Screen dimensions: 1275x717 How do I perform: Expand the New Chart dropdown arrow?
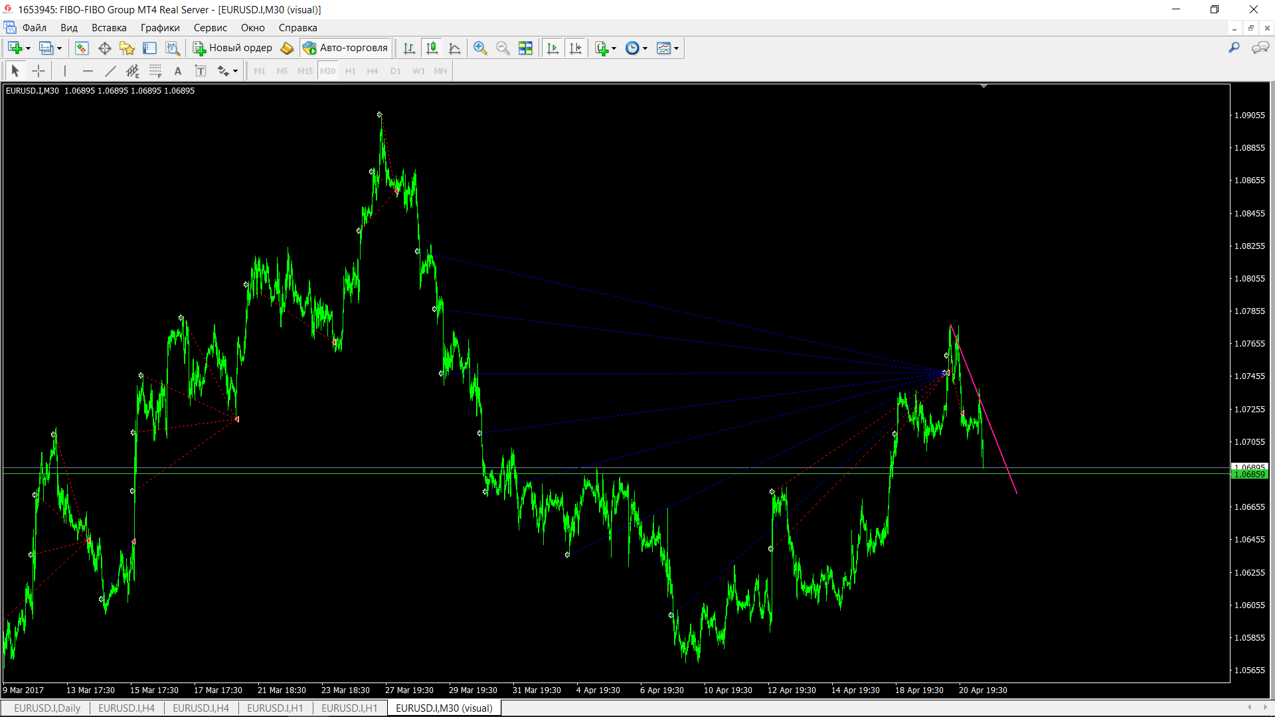(28, 48)
